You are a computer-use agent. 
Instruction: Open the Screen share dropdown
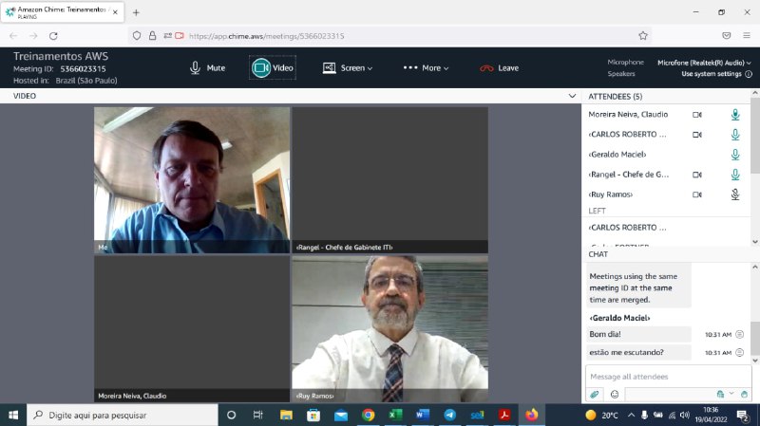coord(347,68)
